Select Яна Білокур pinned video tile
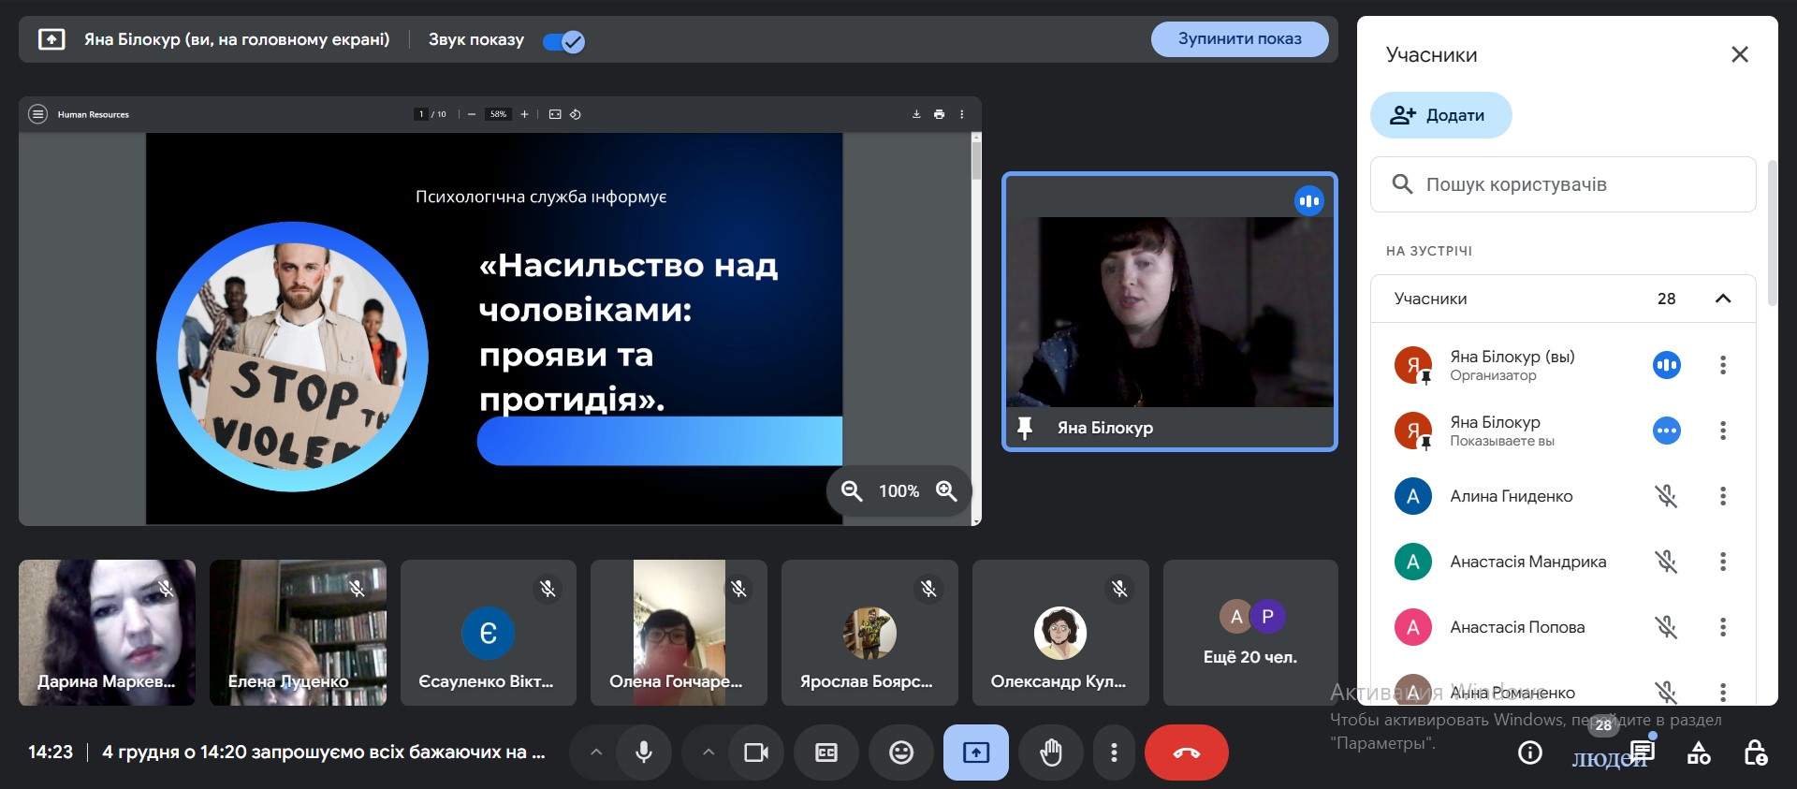 click(x=1169, y=312)
